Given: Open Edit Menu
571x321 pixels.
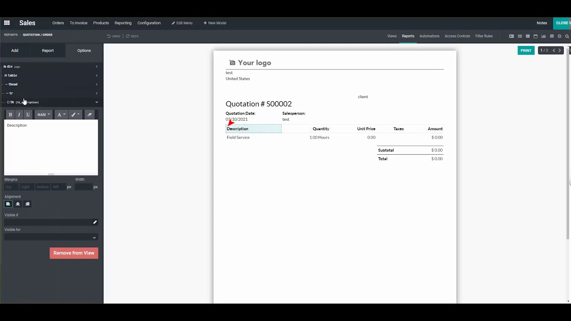Looking at the screenshot, I should pyautogui.click(x=182, y=23).
